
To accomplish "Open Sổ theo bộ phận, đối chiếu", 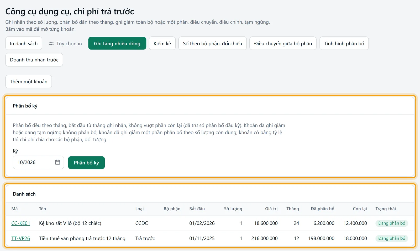I will 212,43.
